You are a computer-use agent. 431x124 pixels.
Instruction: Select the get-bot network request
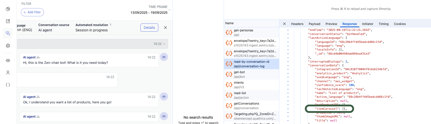pos(252,74)
